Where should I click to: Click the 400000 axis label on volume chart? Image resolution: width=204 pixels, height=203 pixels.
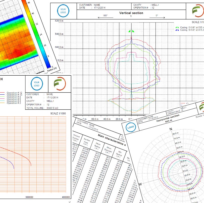(66, 197)
